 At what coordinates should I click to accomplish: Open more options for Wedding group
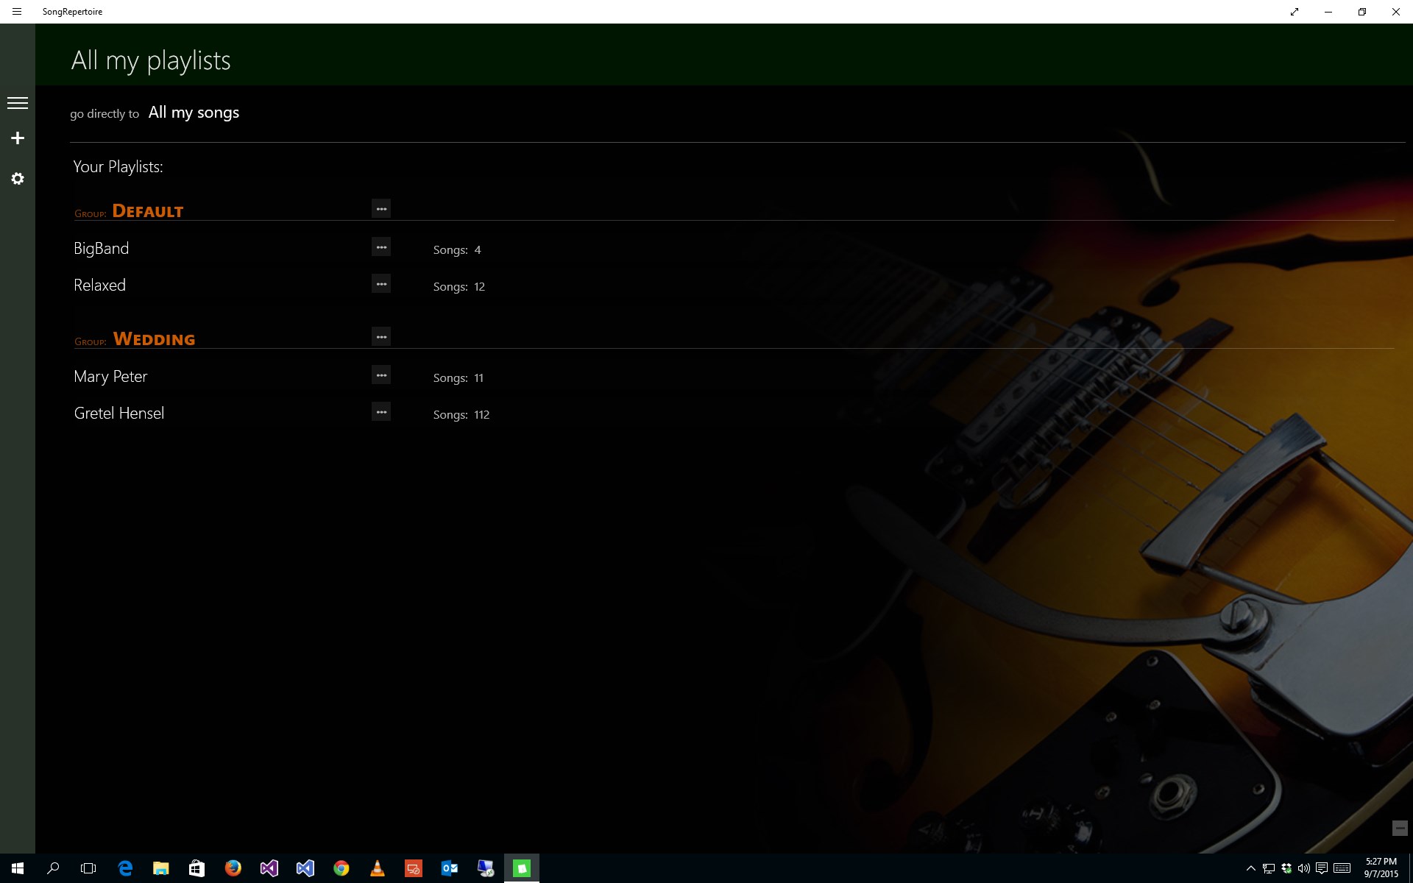pos(380,337)
